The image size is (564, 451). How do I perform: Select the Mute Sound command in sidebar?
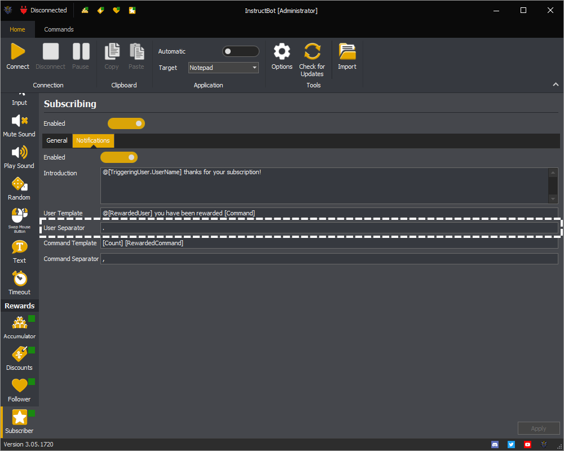pyautogui.click(x=19, y=126)
